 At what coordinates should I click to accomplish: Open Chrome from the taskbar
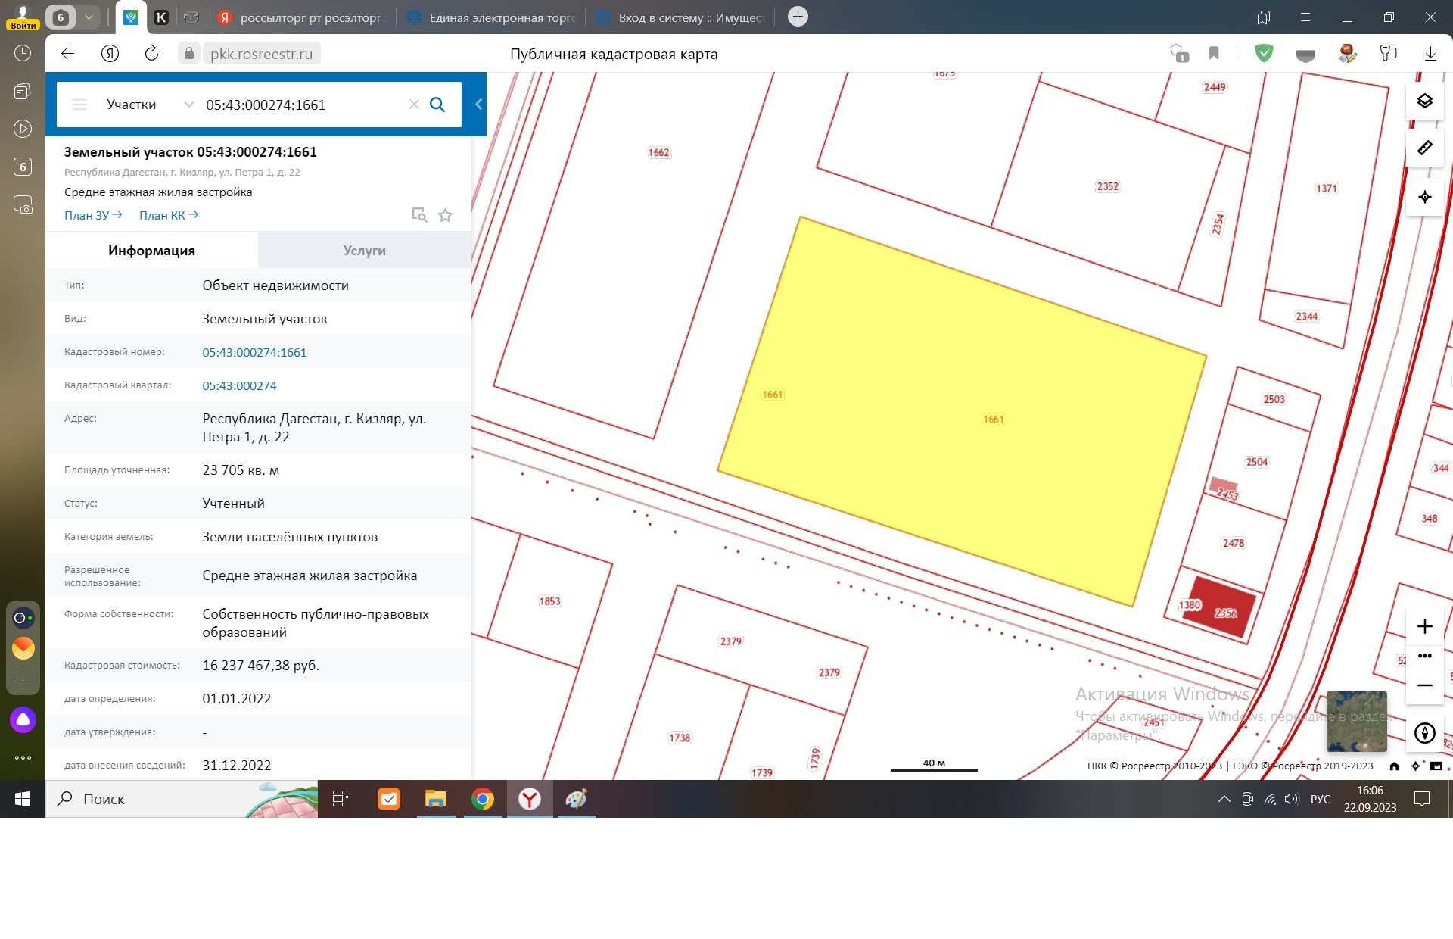pyautogui.click(x=482, y=799)
